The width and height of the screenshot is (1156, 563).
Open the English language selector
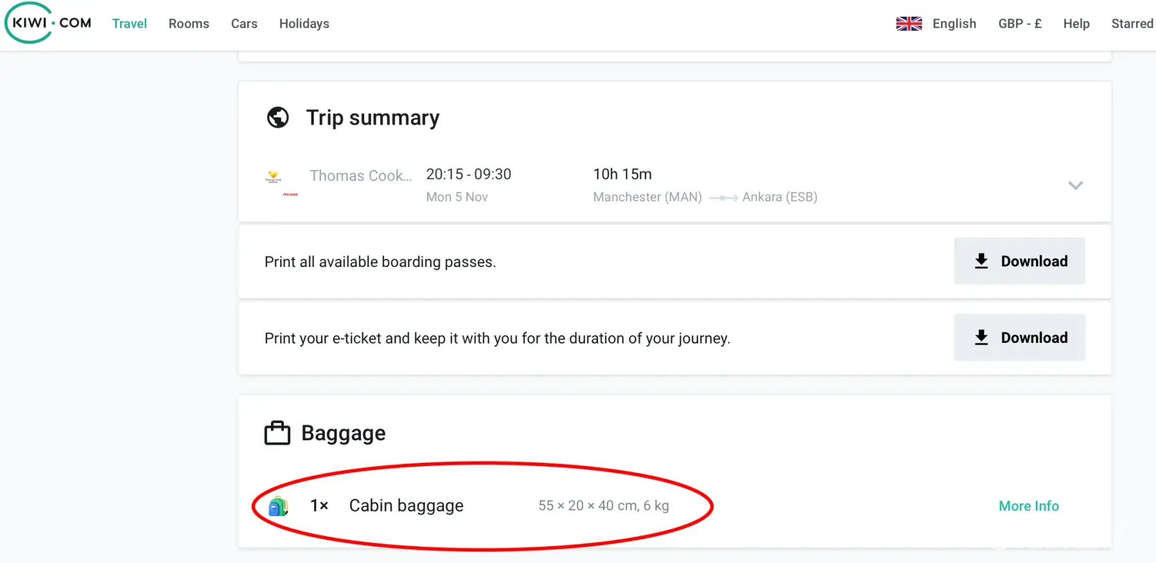coord(954,24)
